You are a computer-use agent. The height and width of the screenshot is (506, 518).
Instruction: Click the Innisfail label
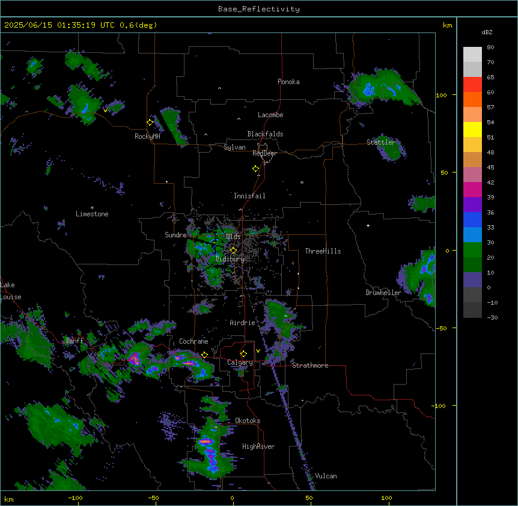click(x=249, y=196)
